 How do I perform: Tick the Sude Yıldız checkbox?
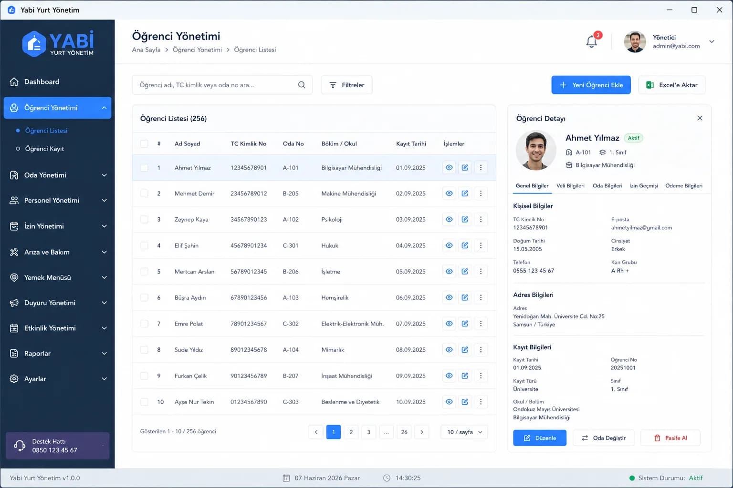[144, 350]
